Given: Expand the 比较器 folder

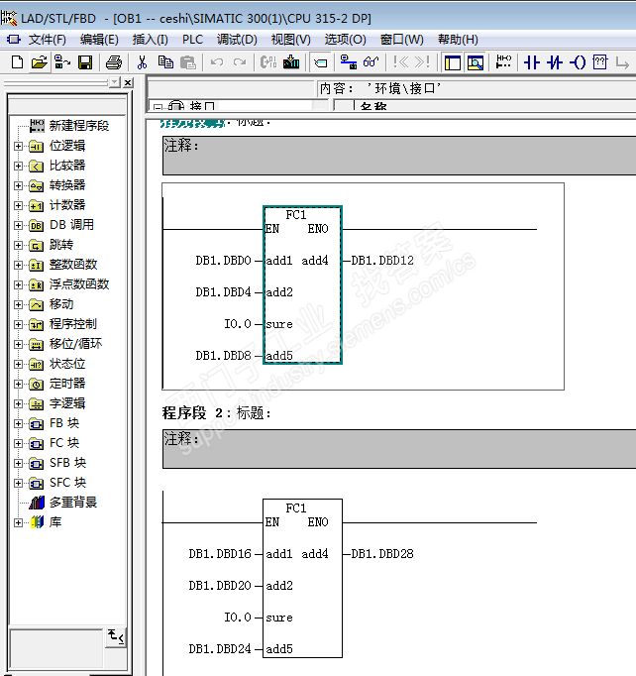Looking at the screenshot, I should 18,166.
